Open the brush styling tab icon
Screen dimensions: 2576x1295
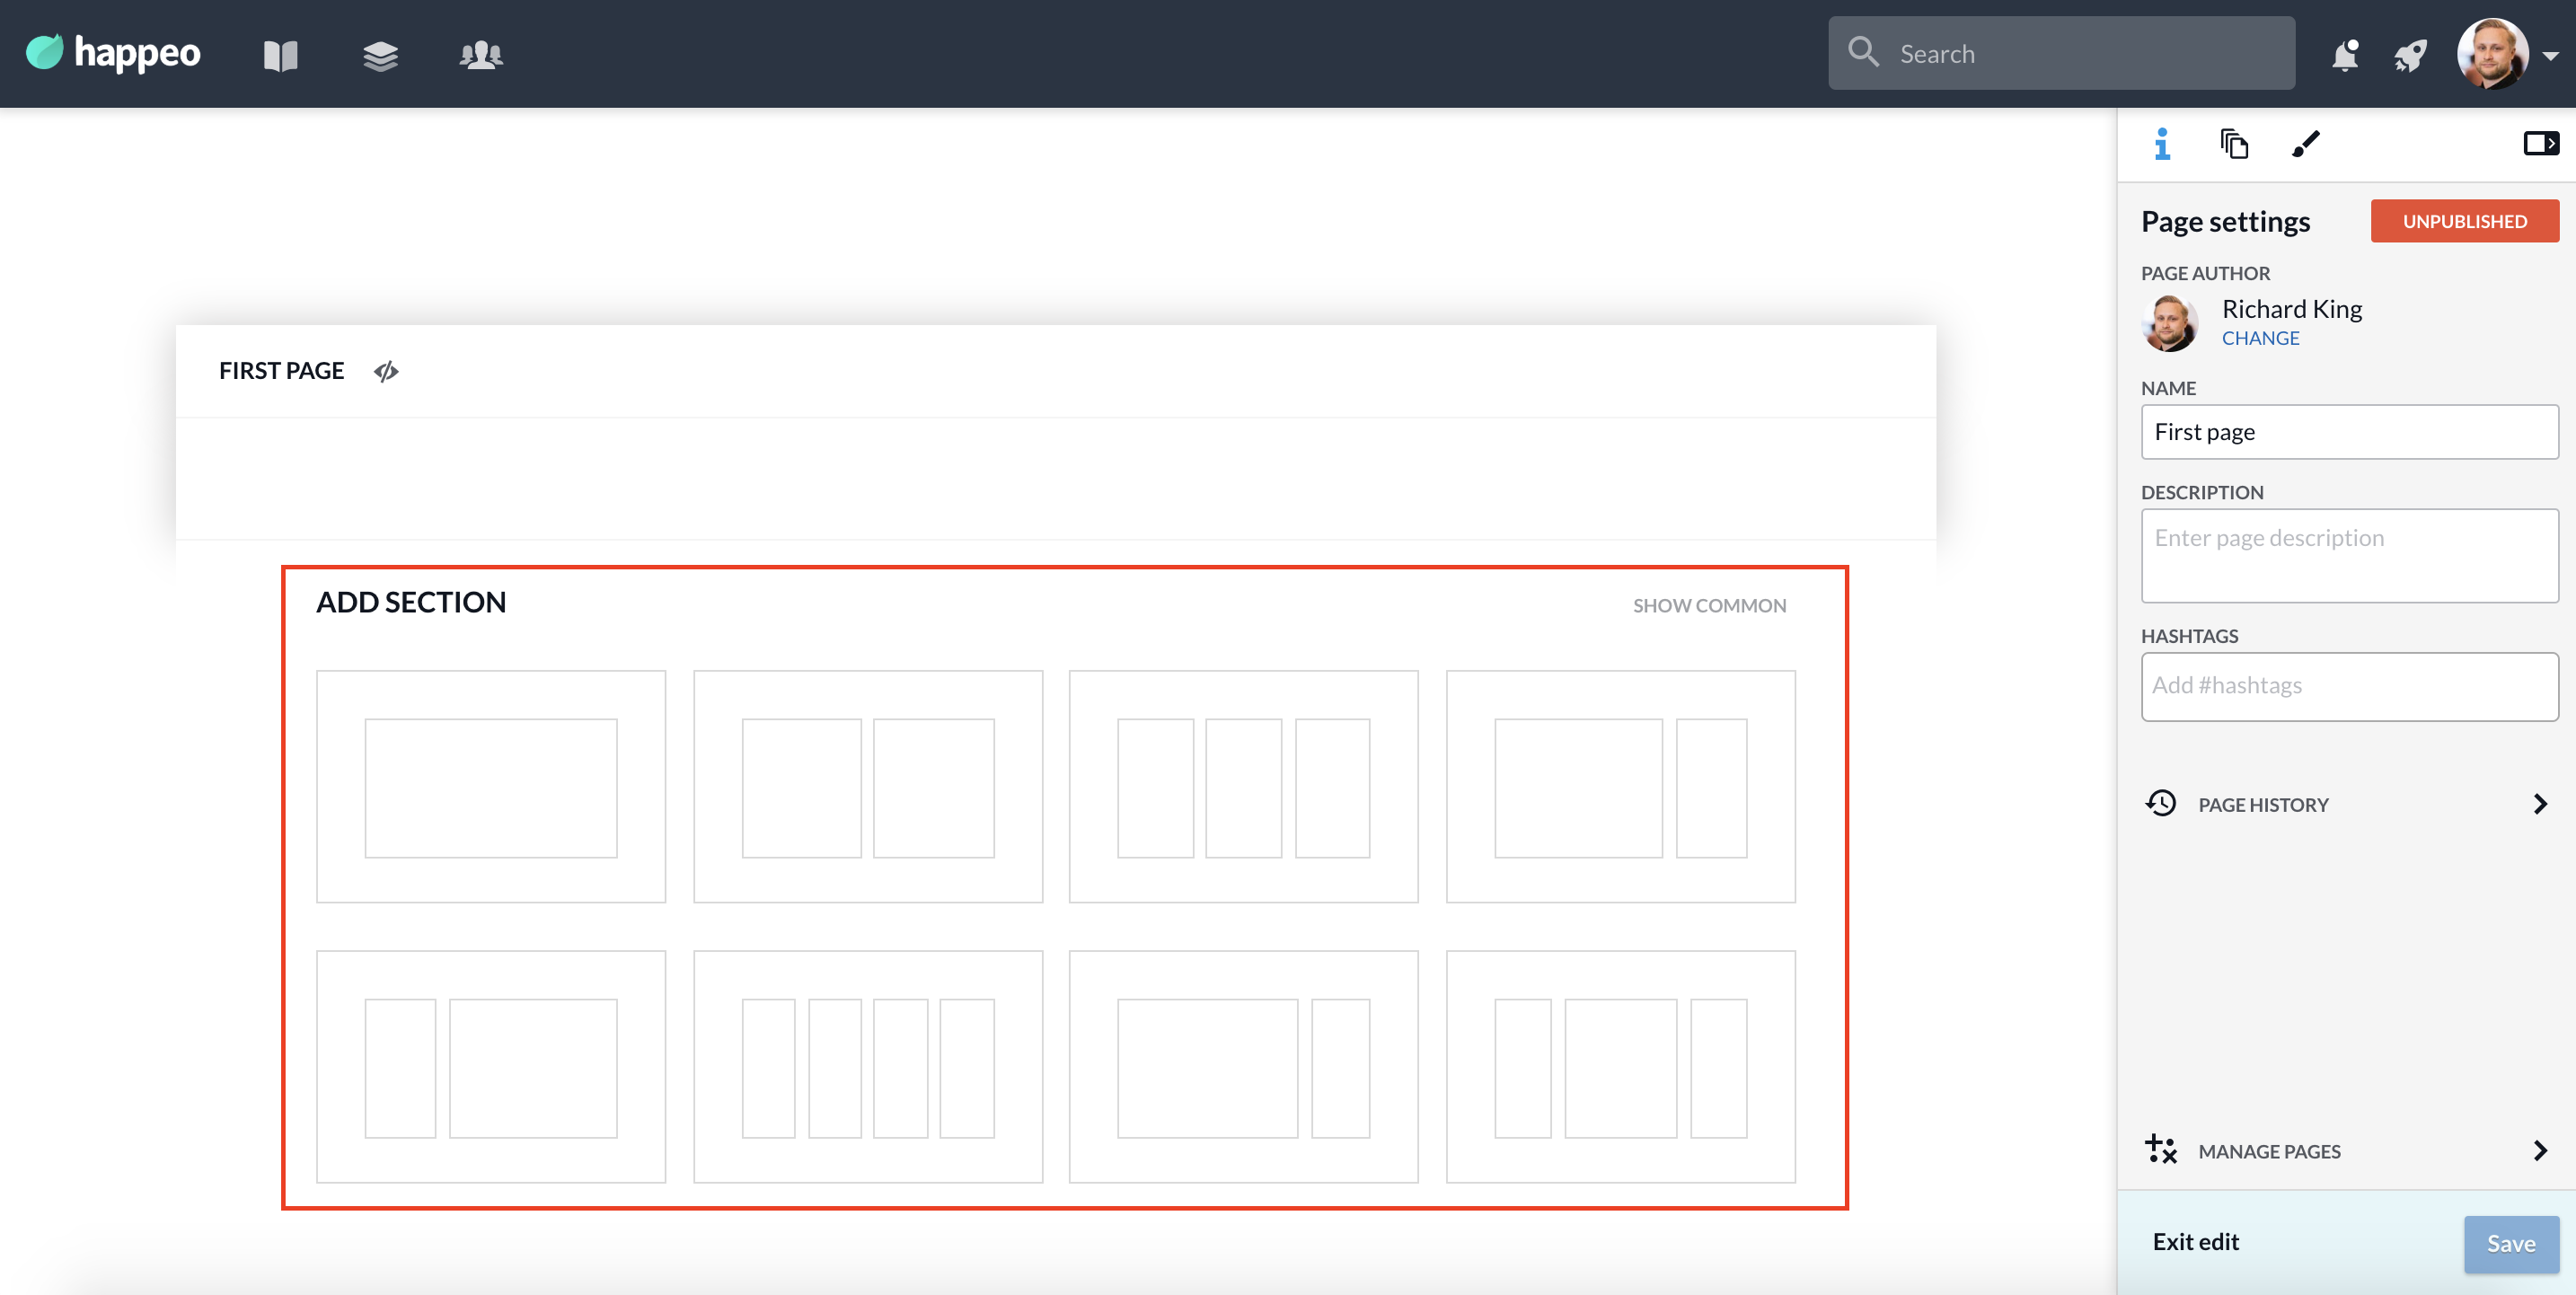(2305, 144)
